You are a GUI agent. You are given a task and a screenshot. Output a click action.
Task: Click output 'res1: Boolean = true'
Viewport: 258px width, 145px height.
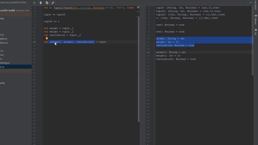coord(170,32)
